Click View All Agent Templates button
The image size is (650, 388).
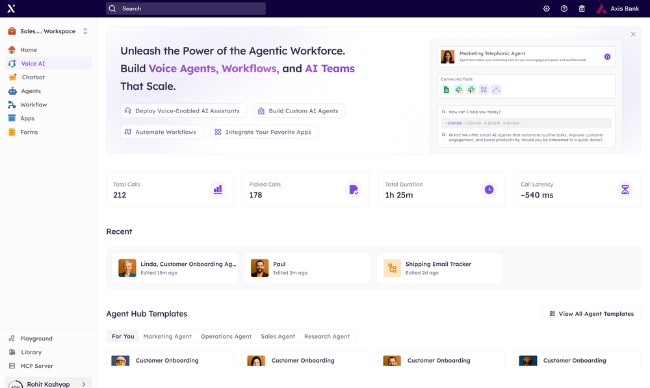591,314
